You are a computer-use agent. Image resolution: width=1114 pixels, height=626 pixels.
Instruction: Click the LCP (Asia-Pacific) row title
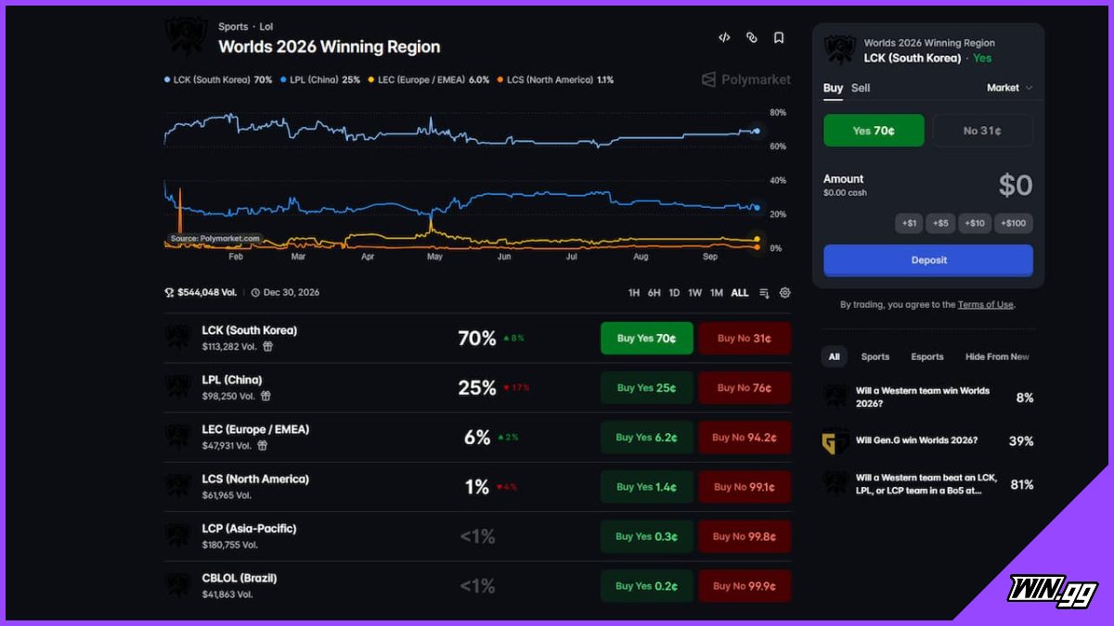(x=250, y=529)
